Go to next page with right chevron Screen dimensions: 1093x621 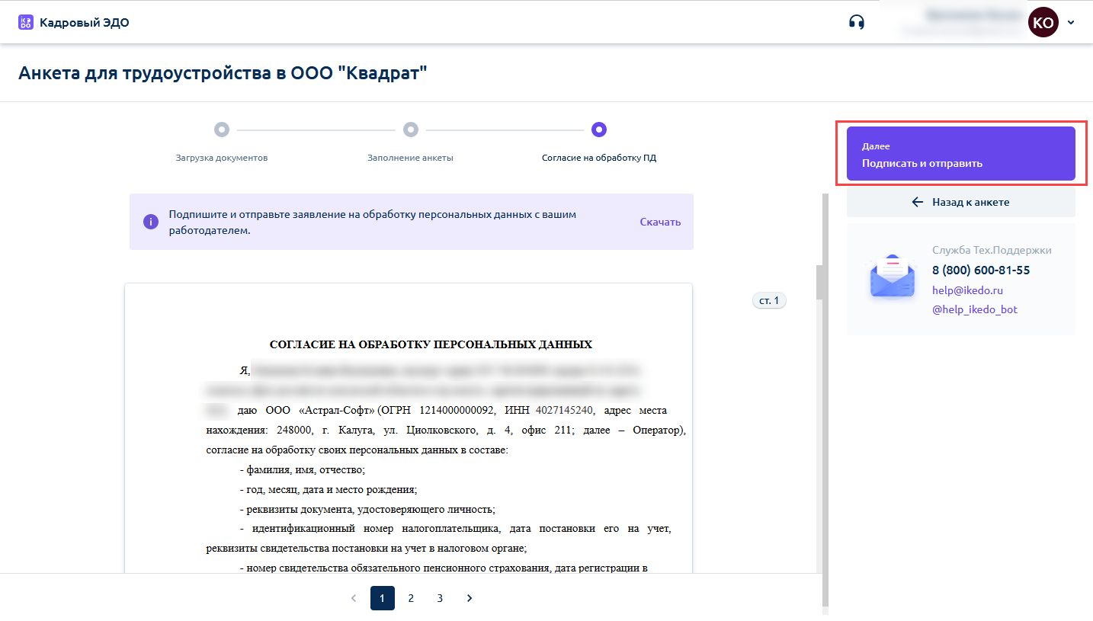pos(470,598)
